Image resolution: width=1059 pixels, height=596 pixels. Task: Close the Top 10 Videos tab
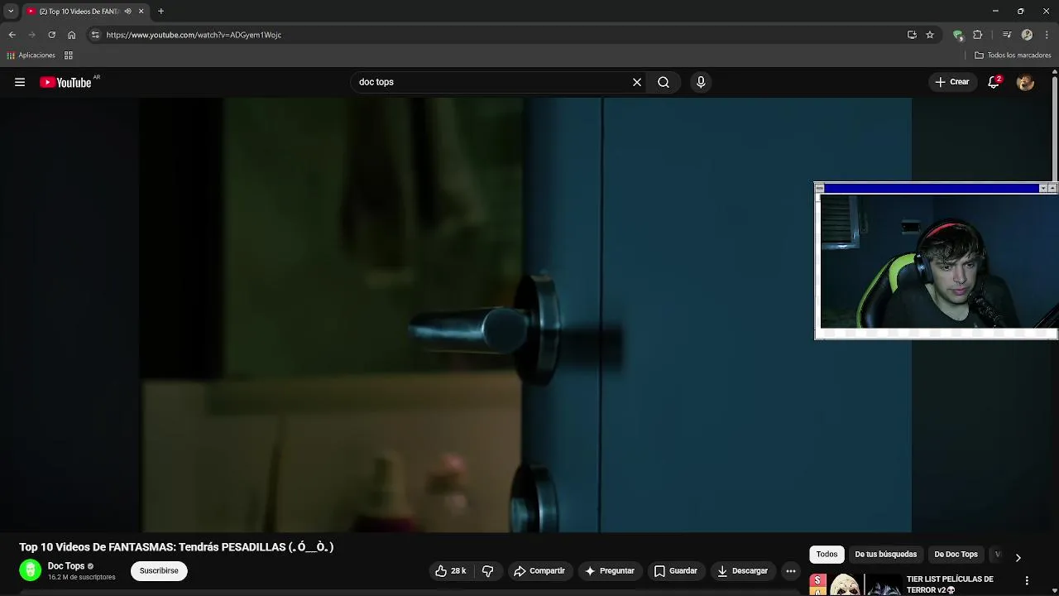[x=141, y=12]
